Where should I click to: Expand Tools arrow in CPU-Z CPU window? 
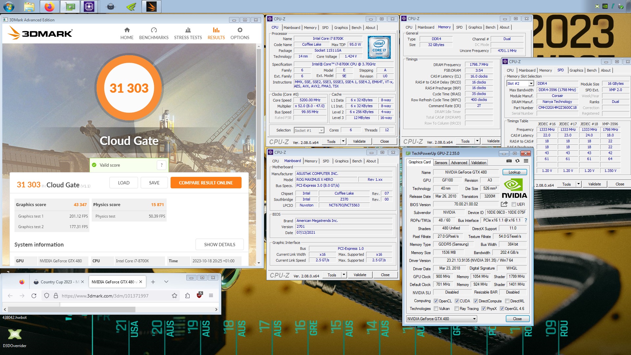point(343,141)
